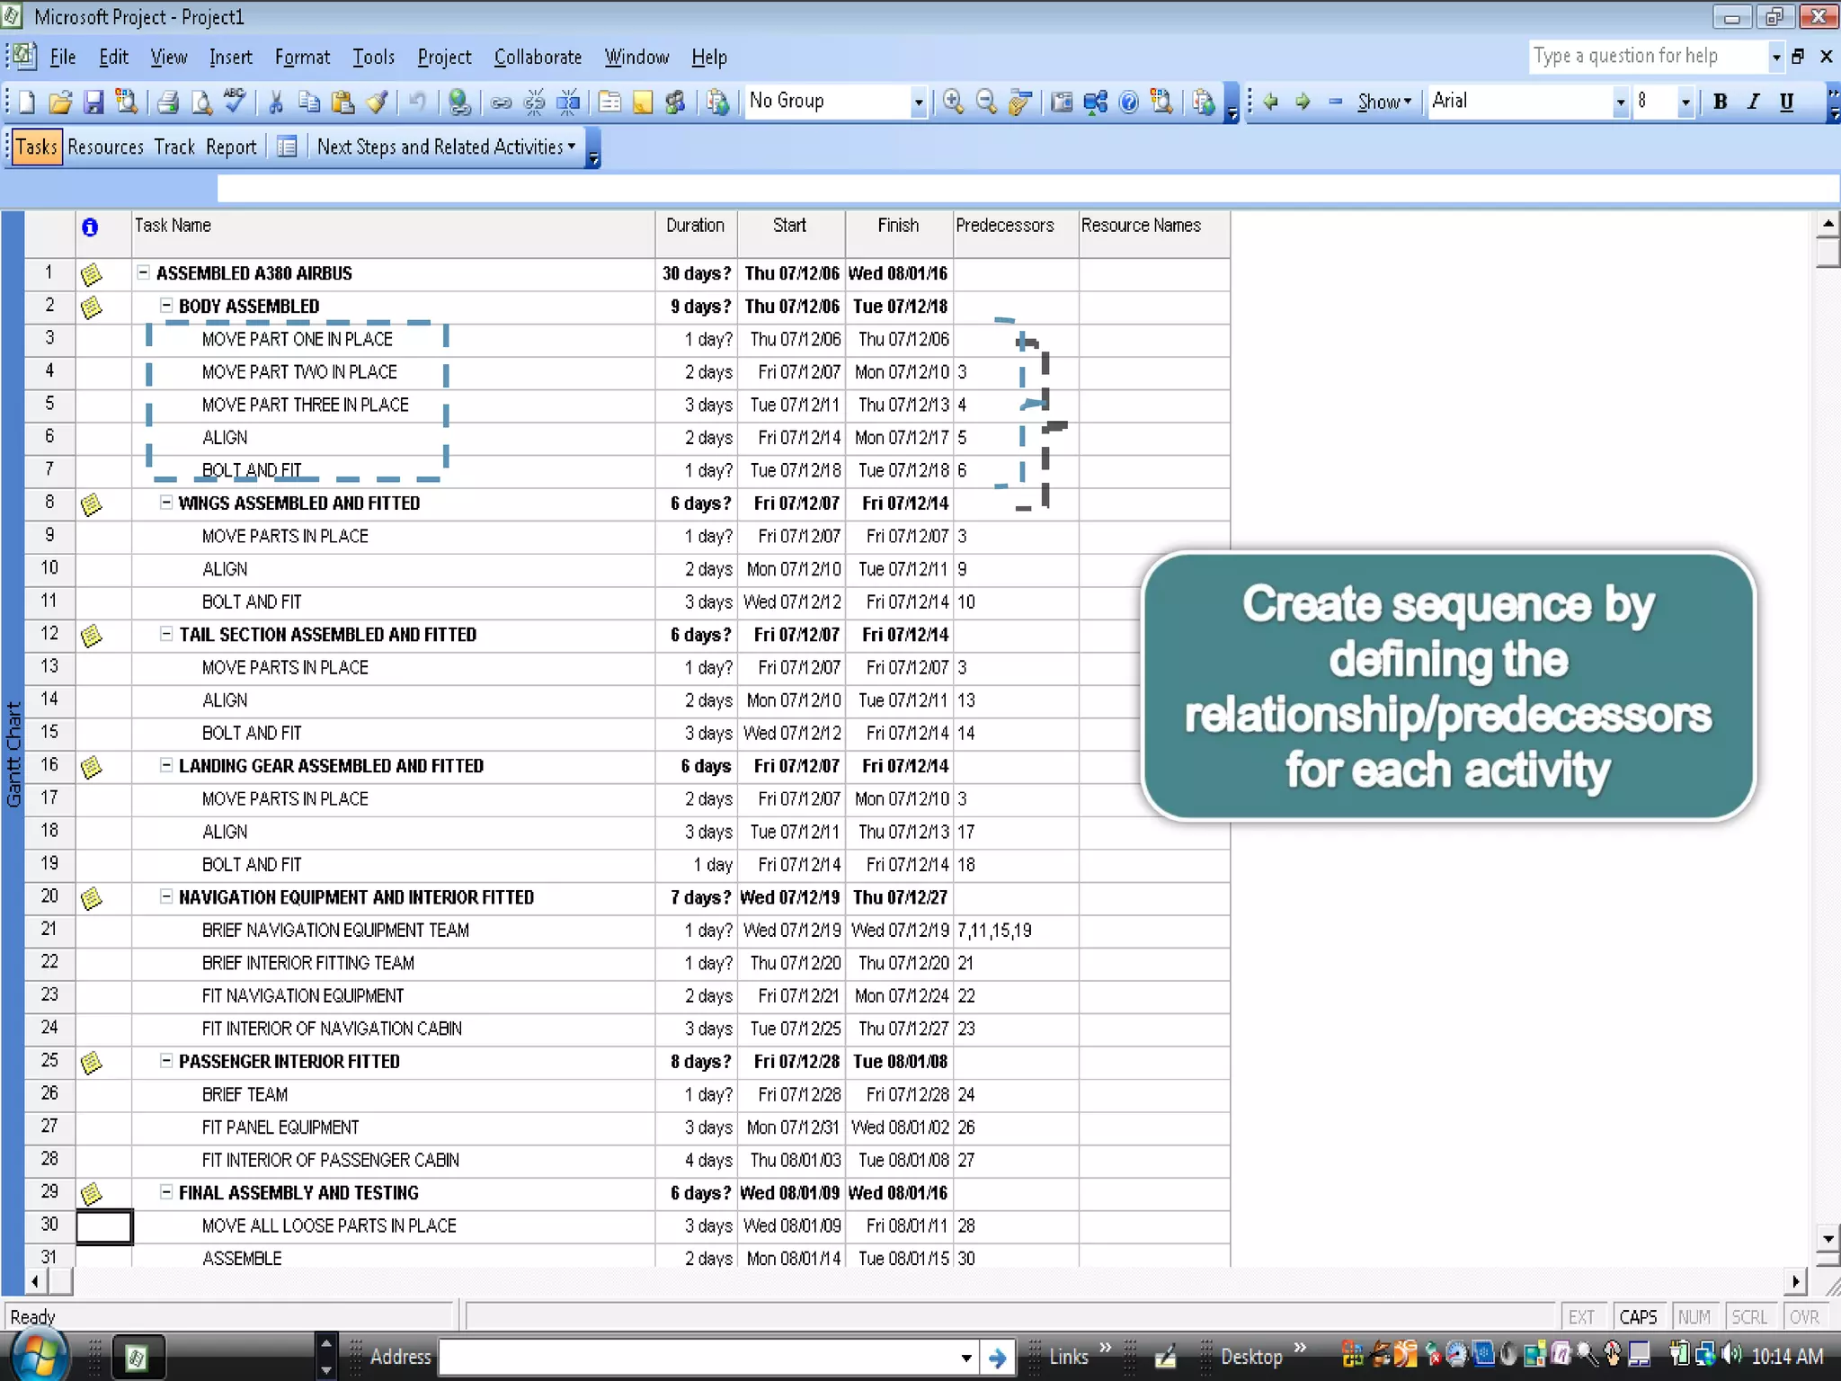The width and height of the screenshot is (1841, 1381).
Task: Open the Collaborate menu
Action: click(x=538, y=58)
